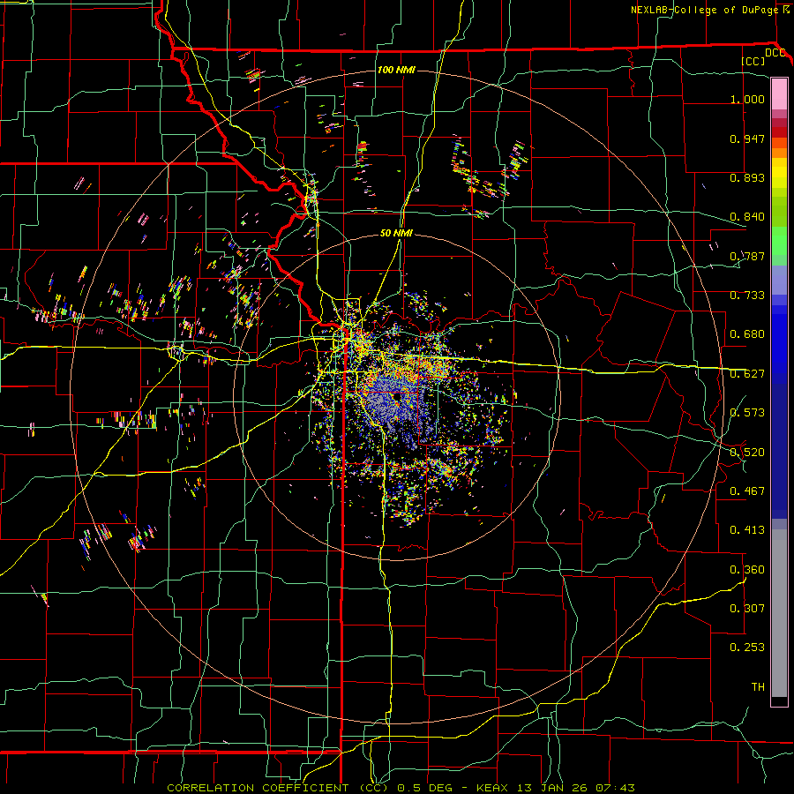This screenshot has width=794, height=794.
Task: Select the 0.573 legend value
Action: point(747,413)
